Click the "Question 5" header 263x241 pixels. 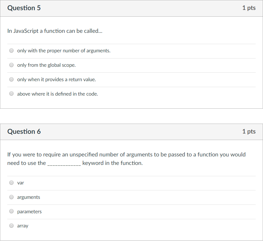click(x=24, y=8)
